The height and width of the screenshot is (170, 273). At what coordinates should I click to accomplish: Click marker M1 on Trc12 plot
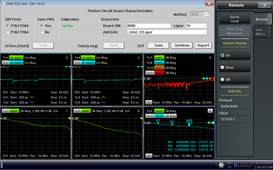pos(158,121)
